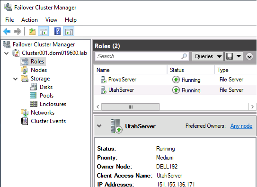Click the Roles tree node icon
This screenshot has width=257, height=187.
25,62
